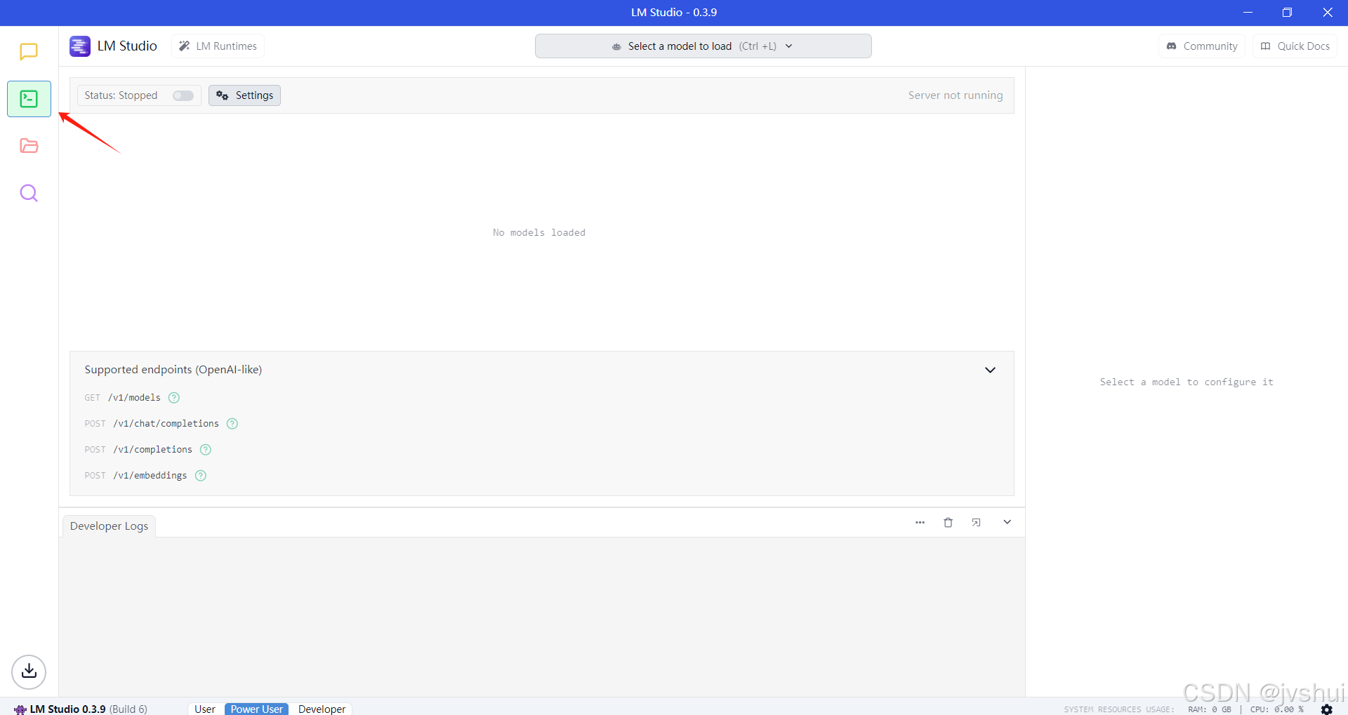Open the Downloads button in the sidebar
The width and height of the screenshot is (1348, 715).
(x=29, y=671)
